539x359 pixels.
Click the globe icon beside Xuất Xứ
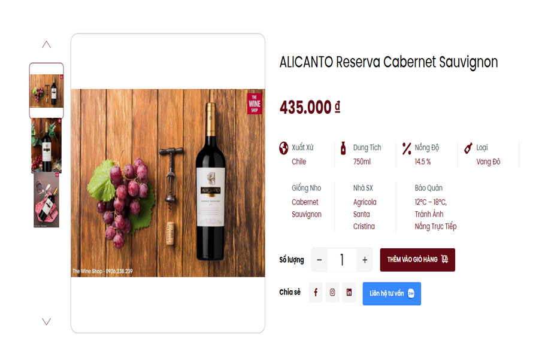click(x=284, y=148)
